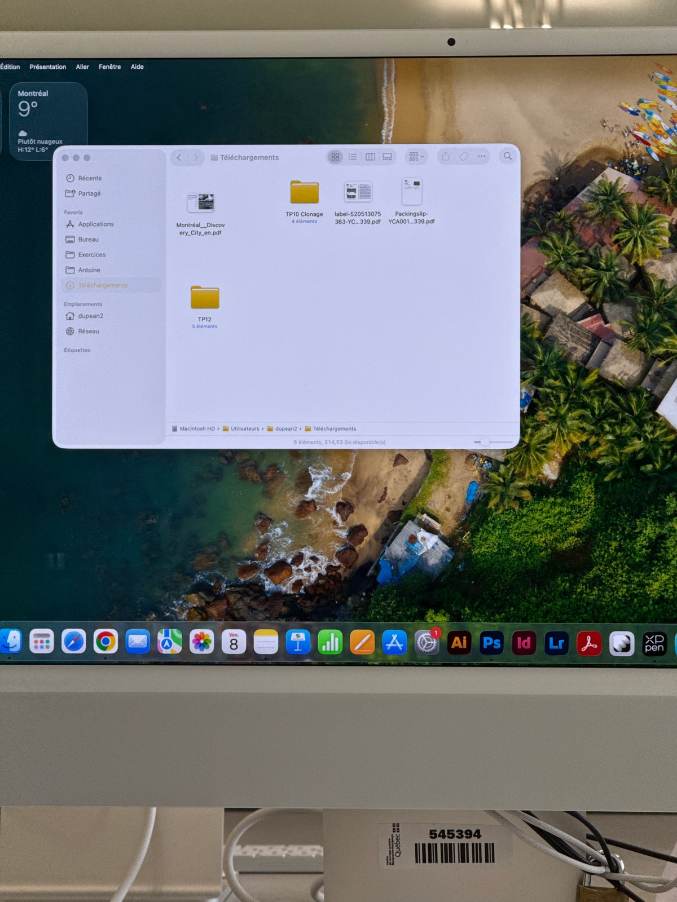Switch Finder to gallery view

pyautogui.click(x=388, y=157)
